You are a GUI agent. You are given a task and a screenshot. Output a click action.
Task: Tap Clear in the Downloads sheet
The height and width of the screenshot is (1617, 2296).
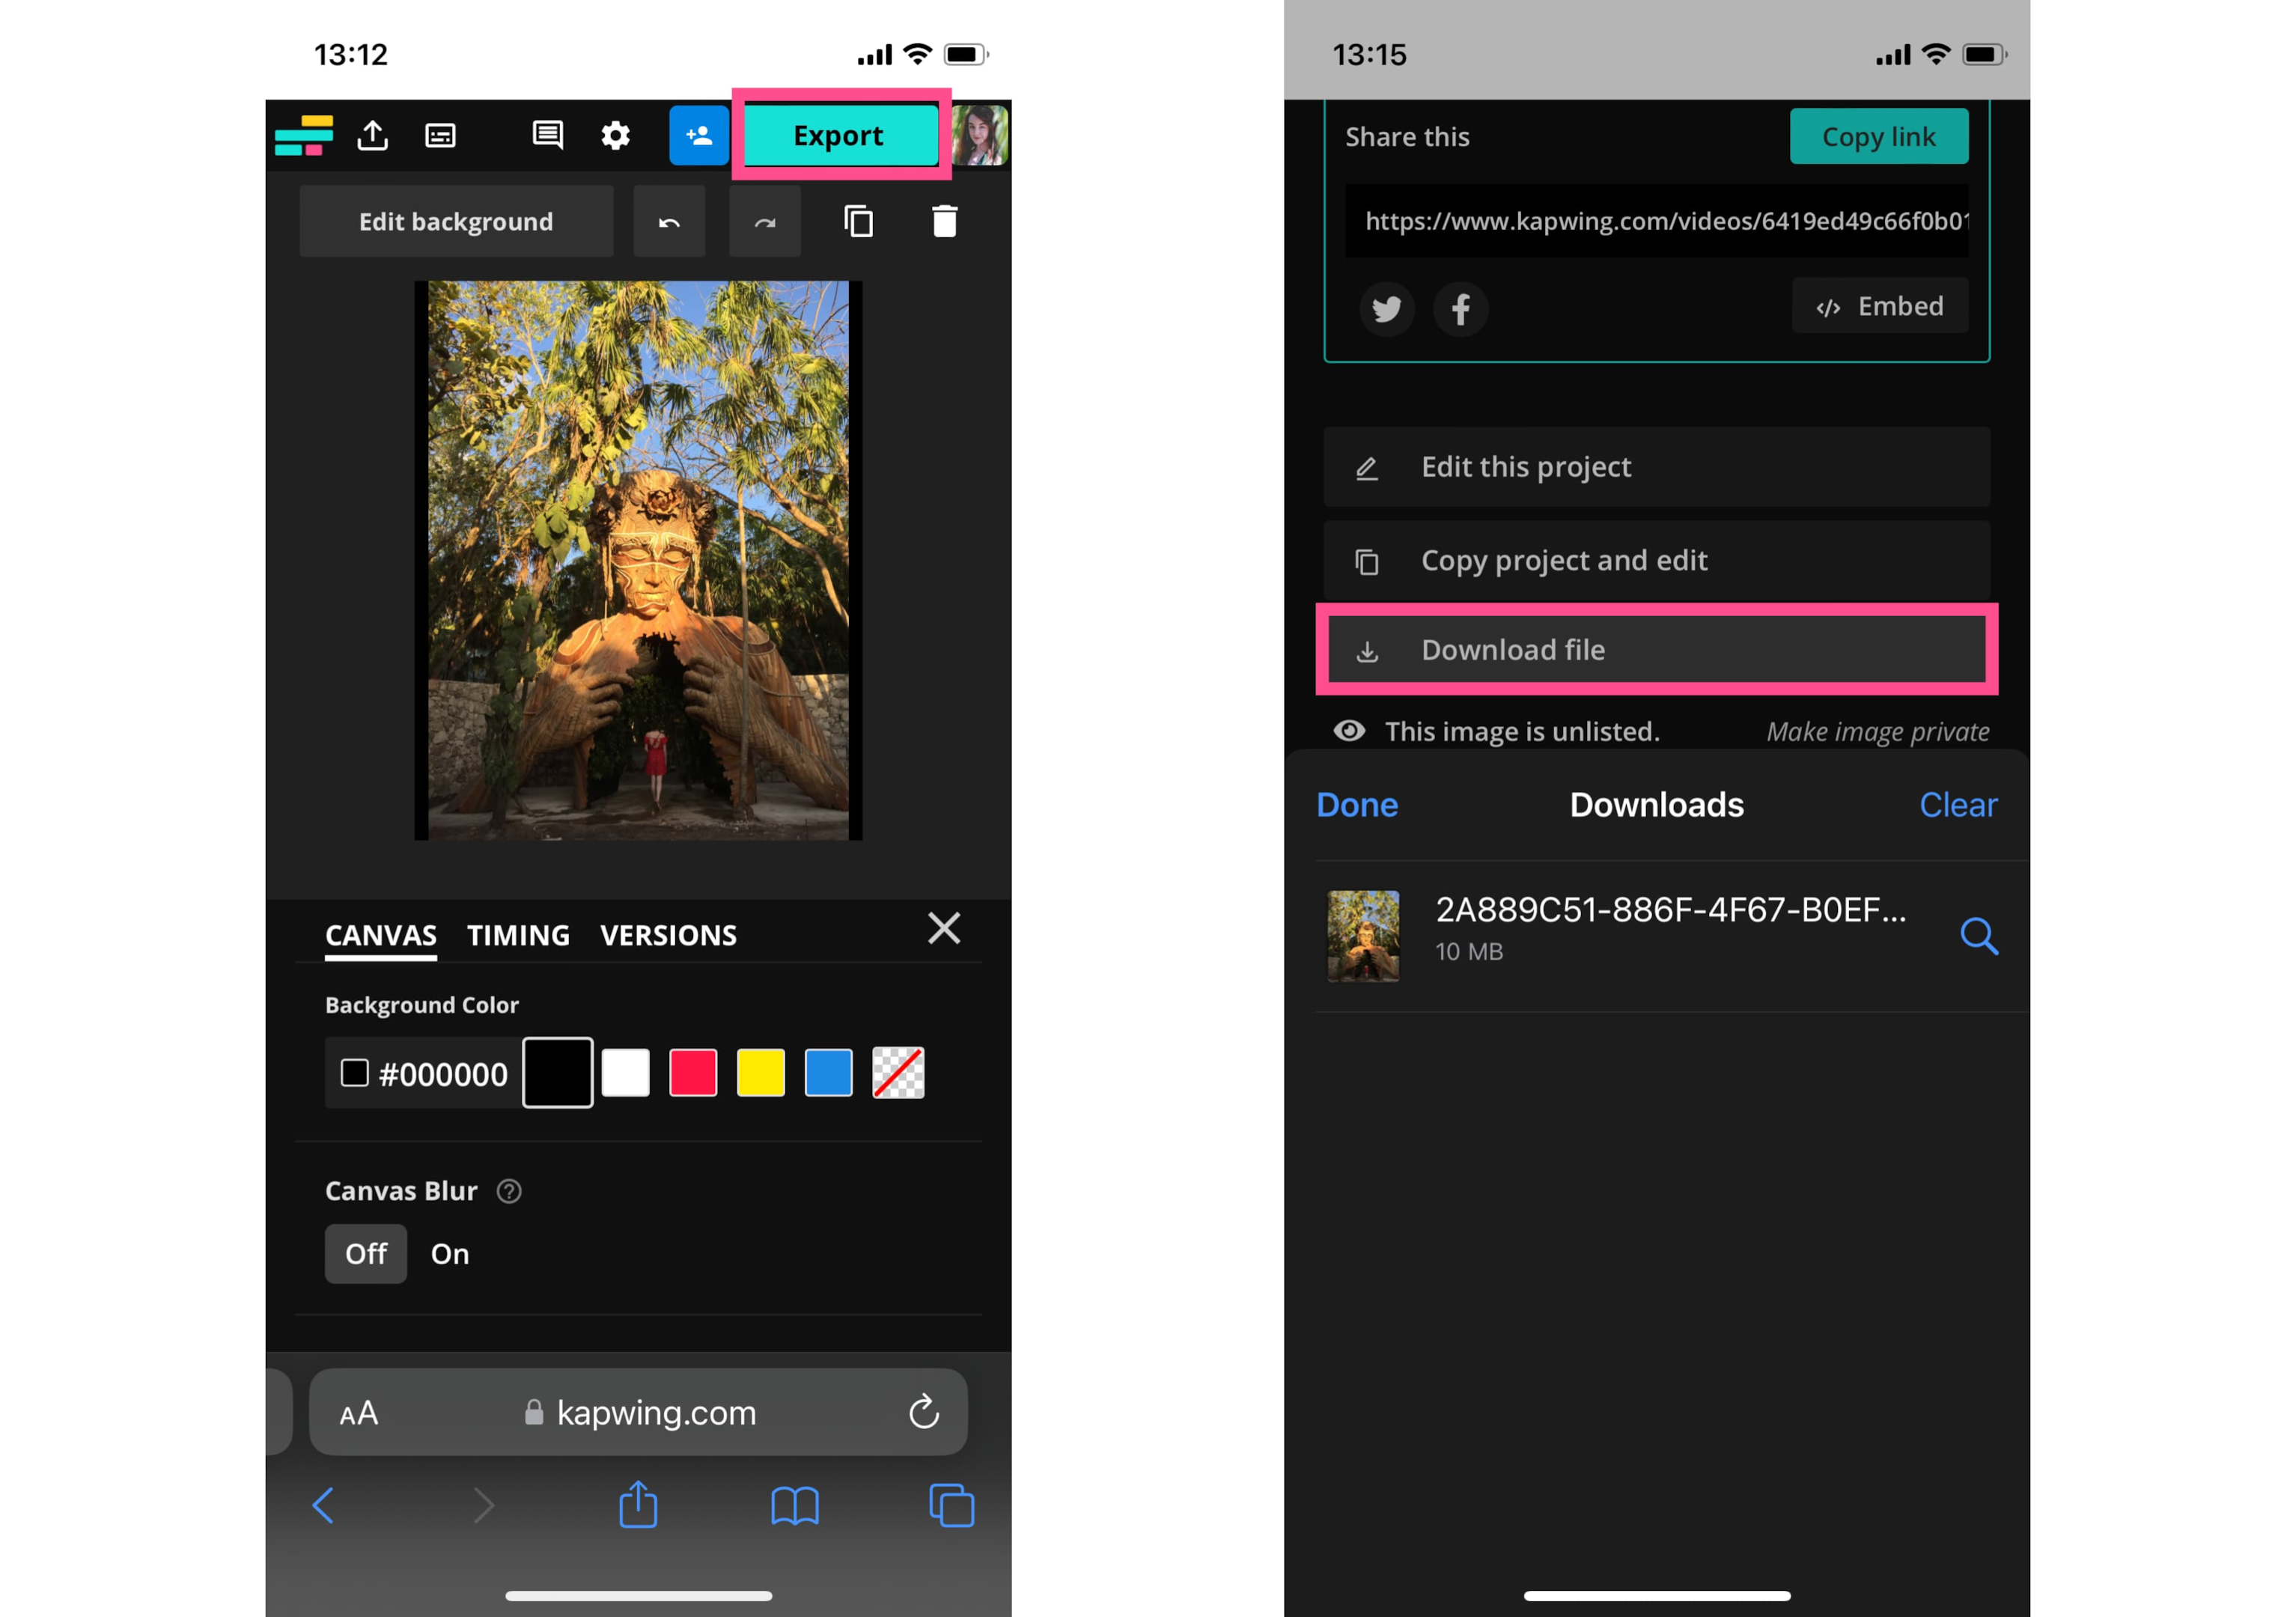point(1958,805)
